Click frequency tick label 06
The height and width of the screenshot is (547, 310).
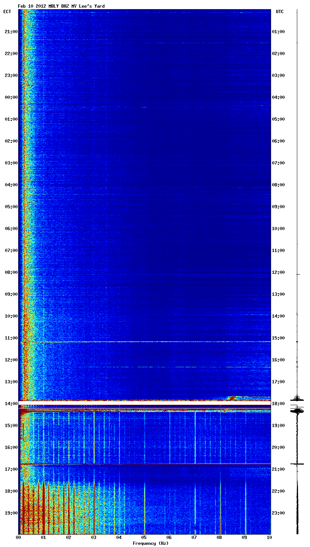coord(169,538)
